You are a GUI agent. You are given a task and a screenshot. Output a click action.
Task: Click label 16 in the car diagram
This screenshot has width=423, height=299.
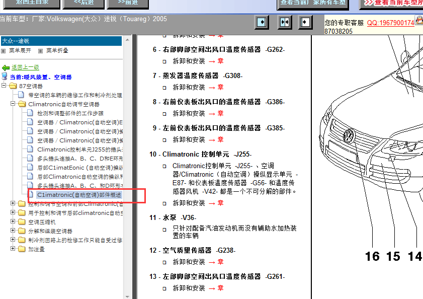pyautogui.click(x=372, y=256)
